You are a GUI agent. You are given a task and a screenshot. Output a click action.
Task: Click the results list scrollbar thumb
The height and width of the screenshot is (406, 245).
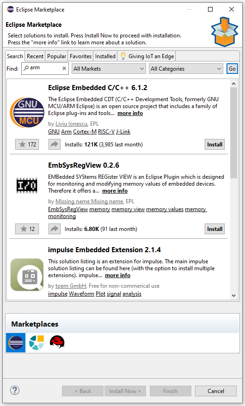pyautogui.click(x=233, y=133)
